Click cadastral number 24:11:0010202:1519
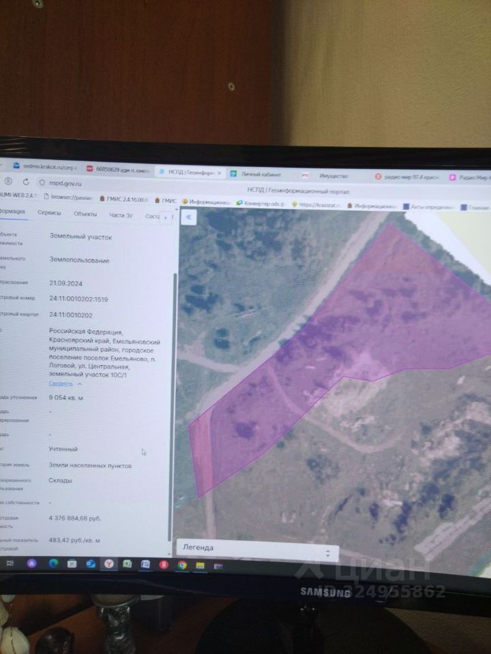This screenshot has height=654, width=491. pos(78,299)
